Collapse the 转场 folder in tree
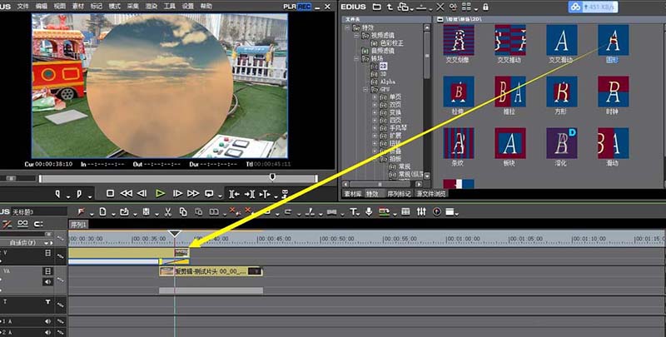 (x=357, y=58)
